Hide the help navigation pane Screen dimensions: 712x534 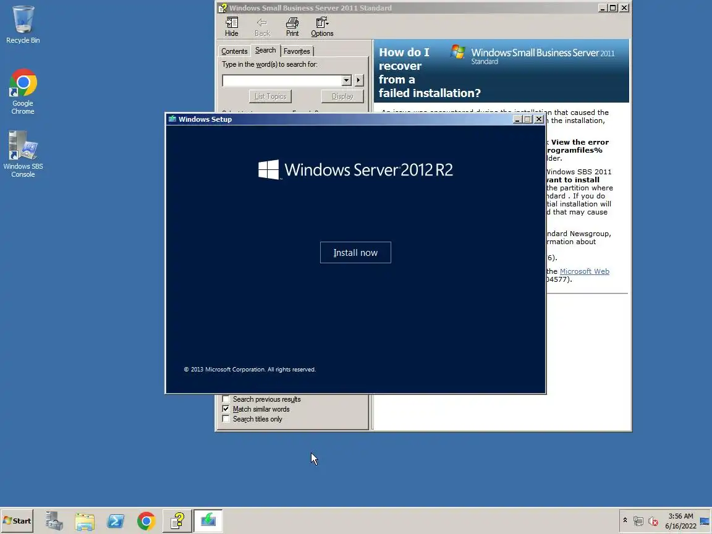point(232,27)
